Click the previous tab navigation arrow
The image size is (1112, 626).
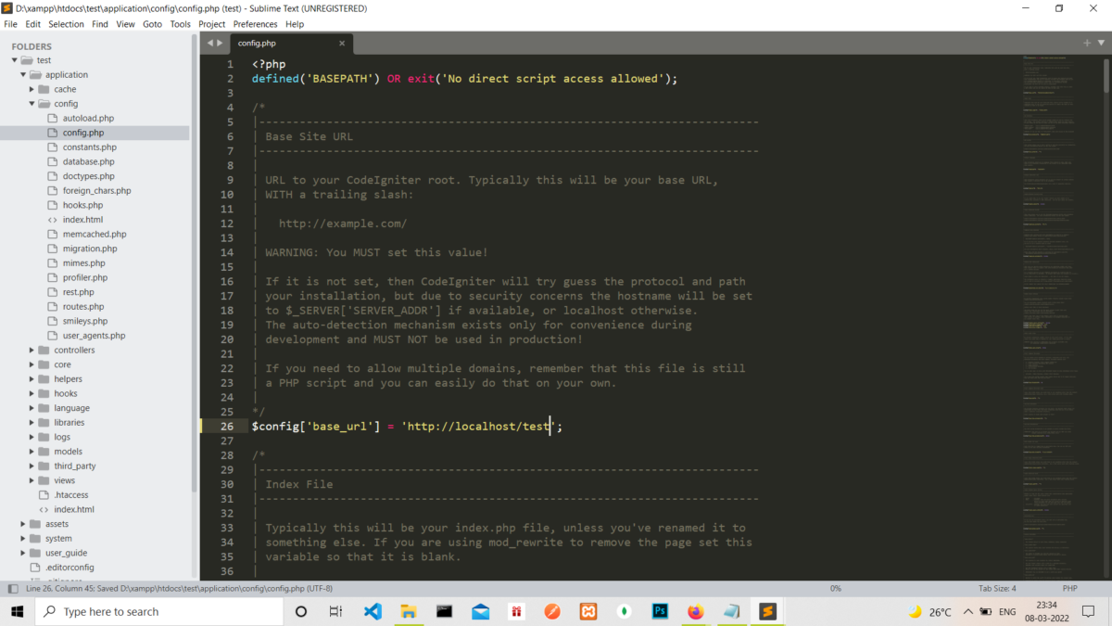[212, 43]
